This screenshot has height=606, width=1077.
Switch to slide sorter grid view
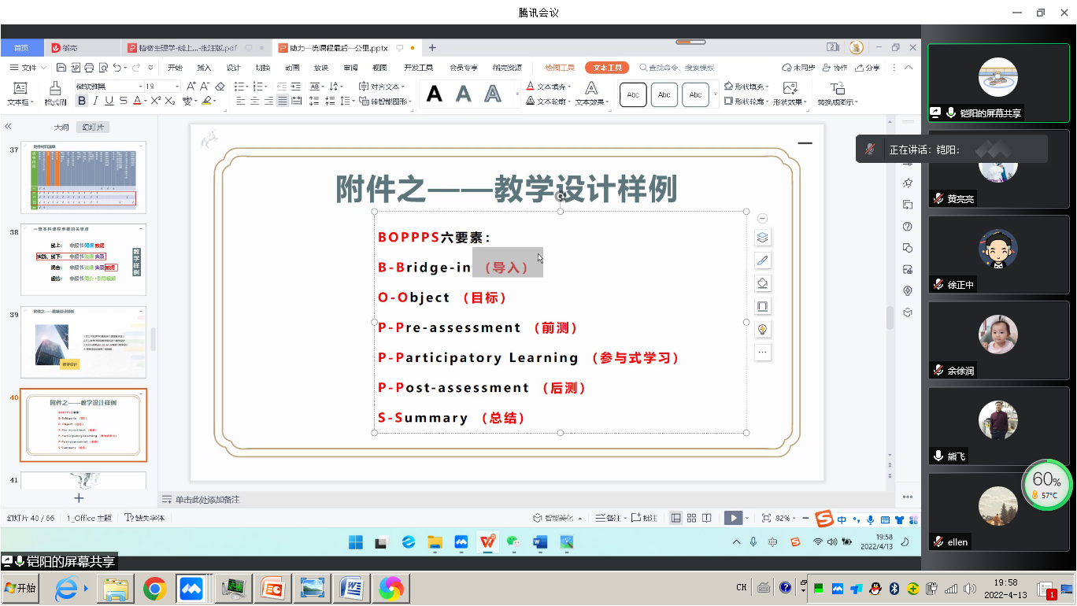coord(691,518)
